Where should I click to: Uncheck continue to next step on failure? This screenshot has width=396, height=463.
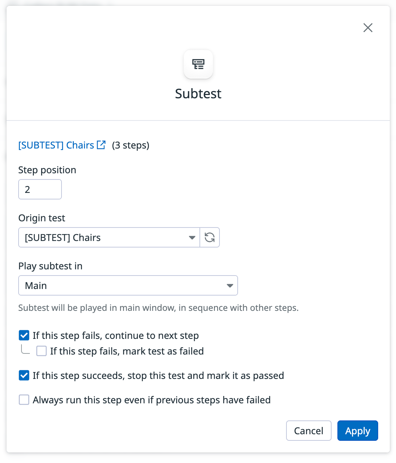(24, 335)
